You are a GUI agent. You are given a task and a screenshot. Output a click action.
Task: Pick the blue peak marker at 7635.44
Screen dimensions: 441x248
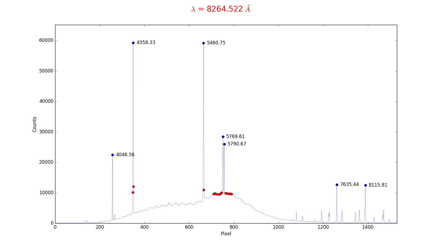[x=337, y=185]
